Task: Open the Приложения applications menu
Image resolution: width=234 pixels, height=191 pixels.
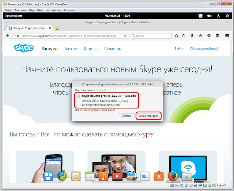Action: click(x=14, y=16)
